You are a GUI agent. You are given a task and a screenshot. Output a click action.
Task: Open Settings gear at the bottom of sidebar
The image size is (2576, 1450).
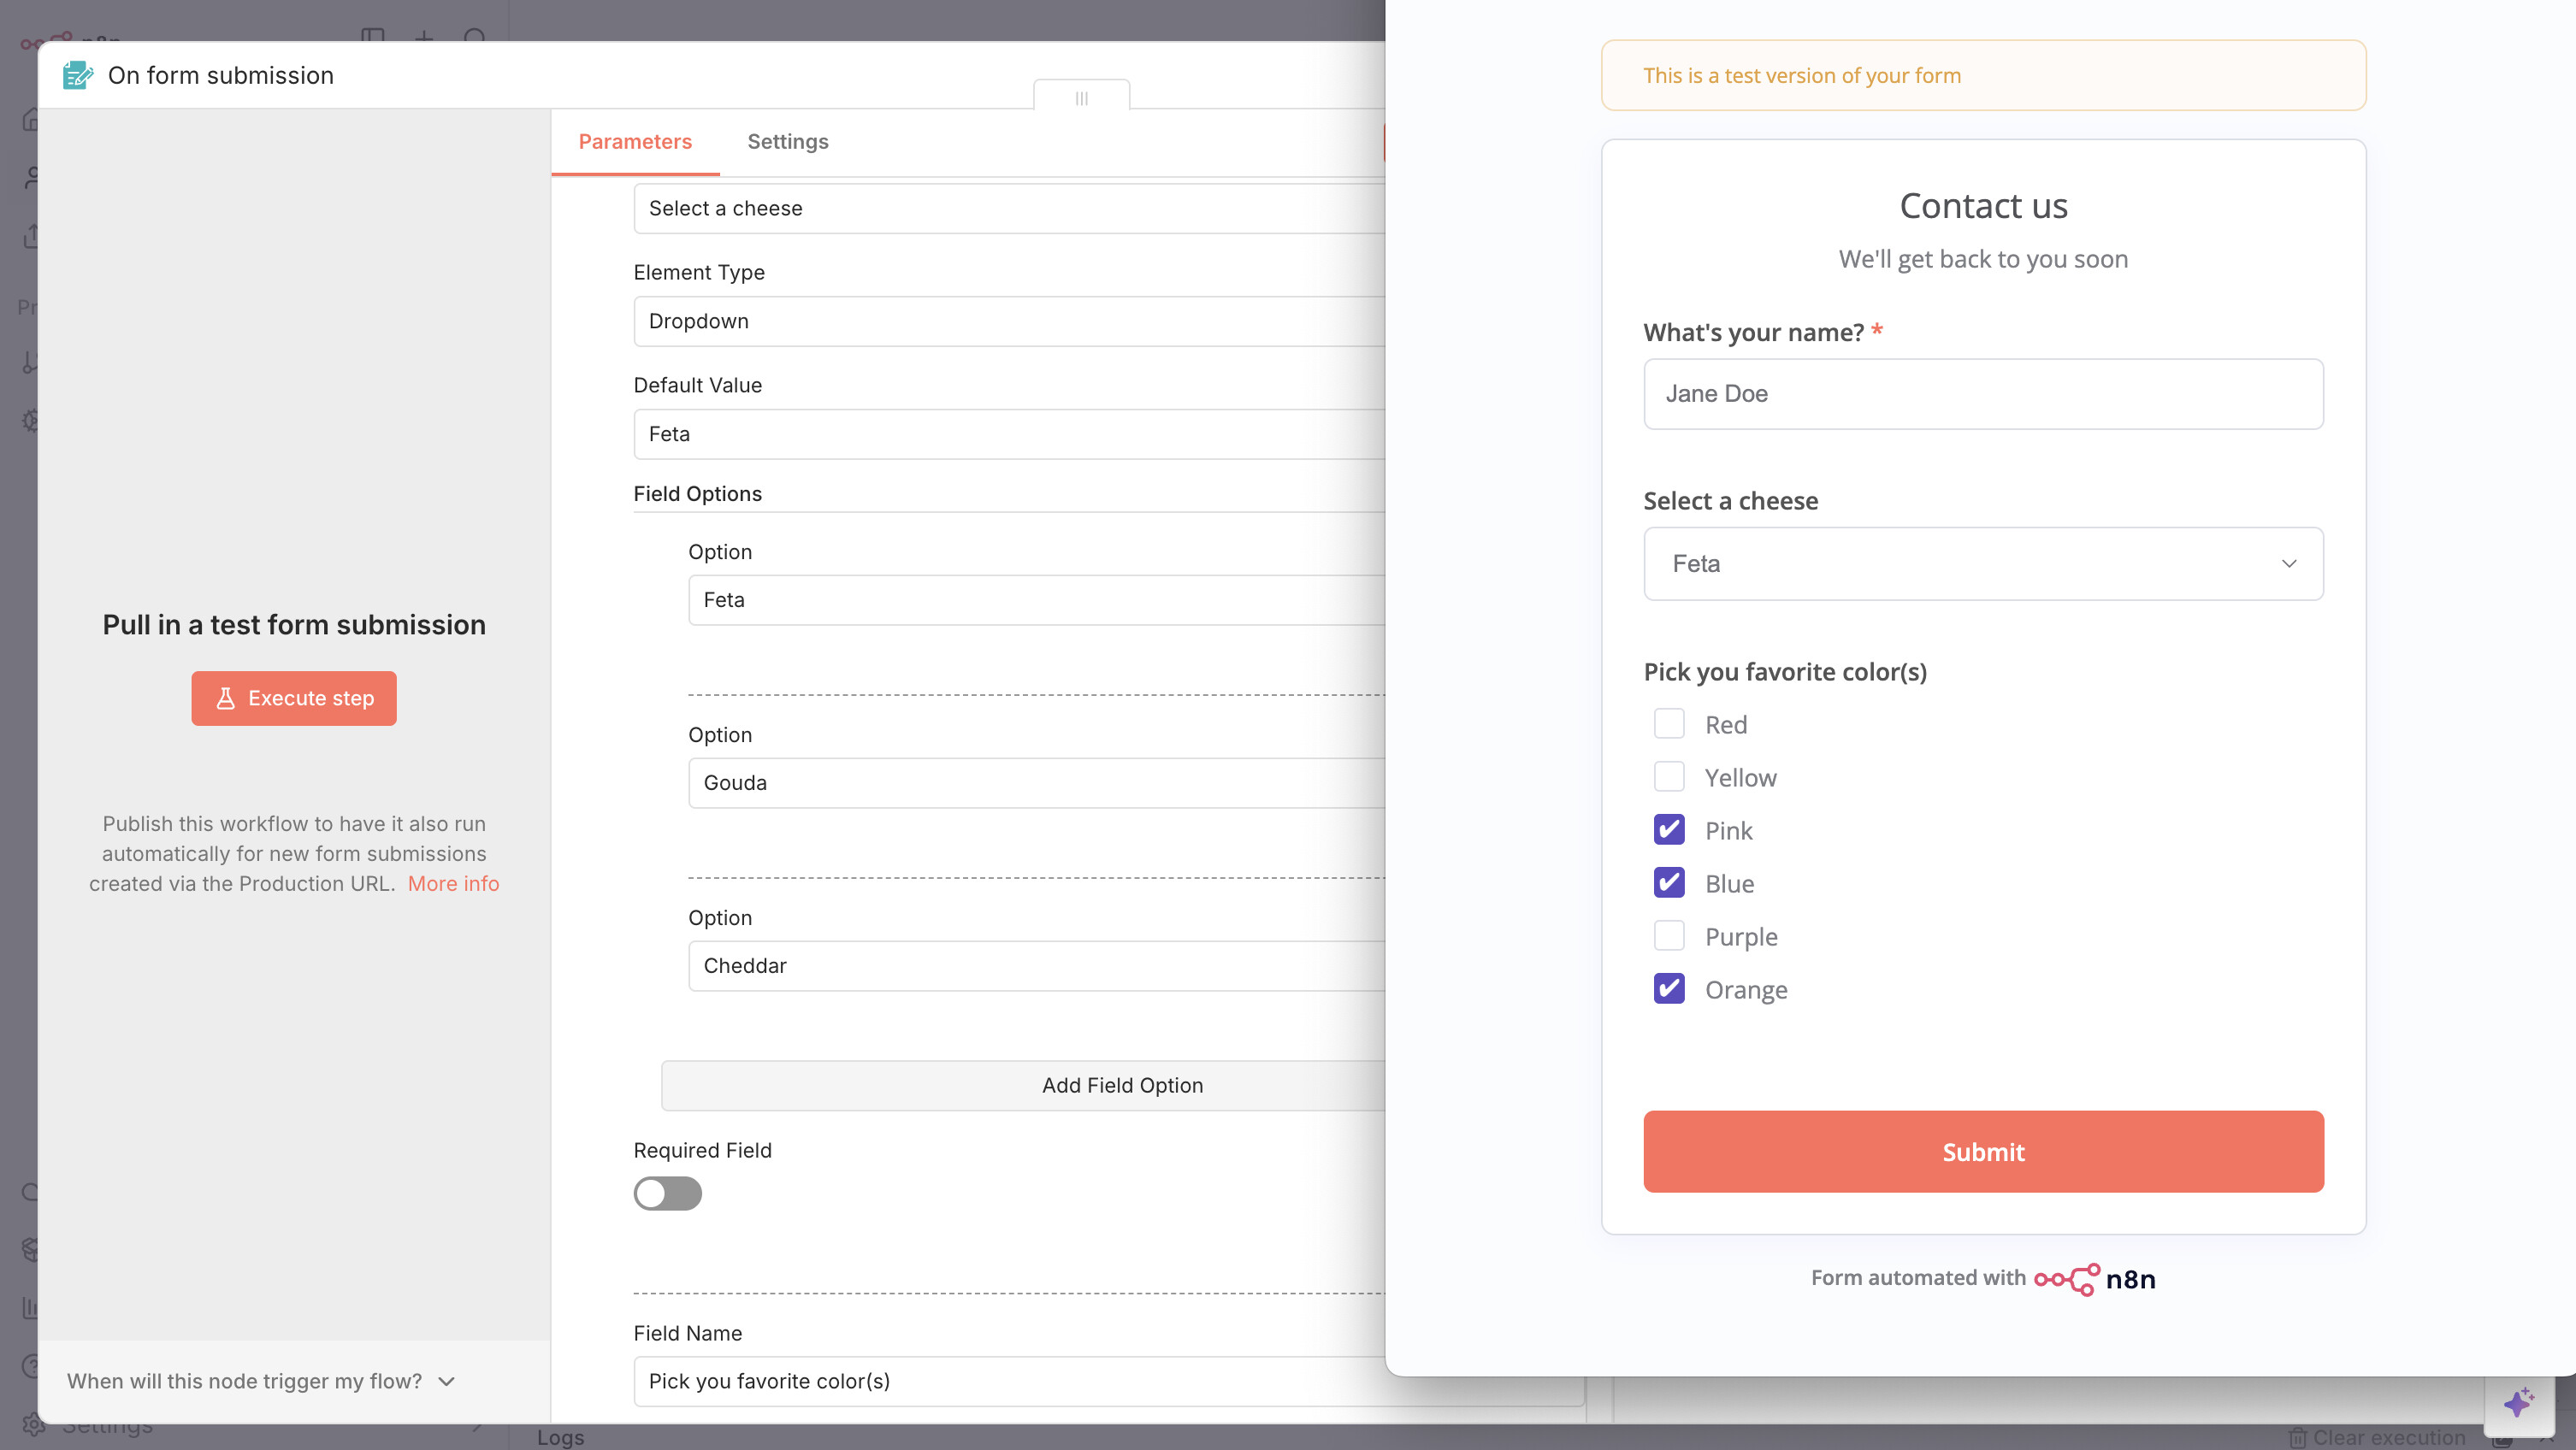[35, 1424]
